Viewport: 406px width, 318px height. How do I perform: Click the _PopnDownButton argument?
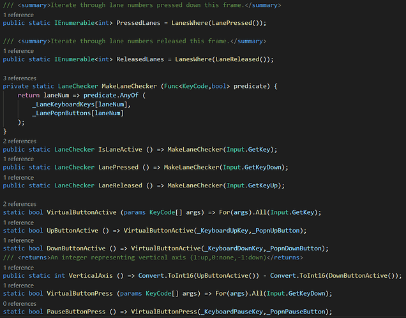pos(297,248)
